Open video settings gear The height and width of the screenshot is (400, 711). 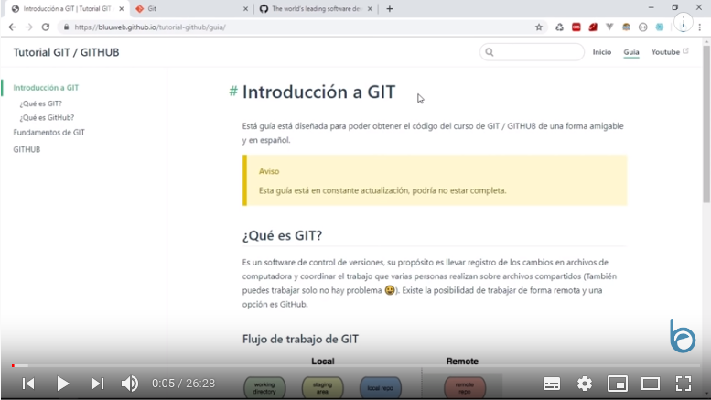coord(585,384)
